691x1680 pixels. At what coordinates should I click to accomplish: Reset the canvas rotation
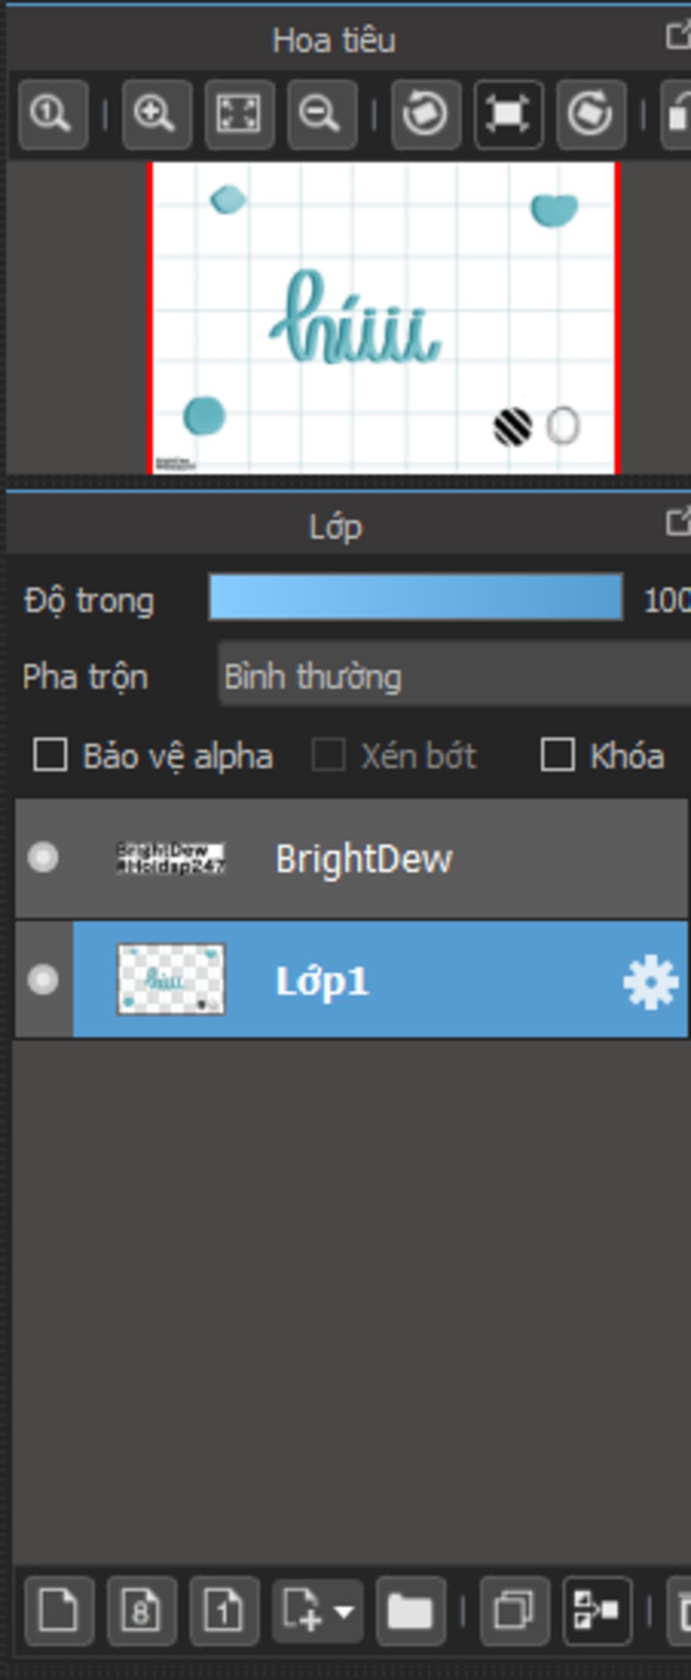coord(508,114)
